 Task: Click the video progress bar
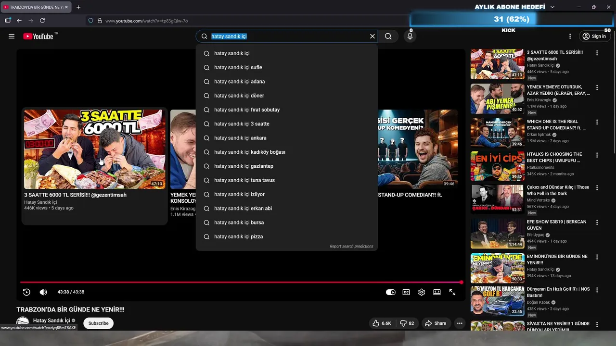[241, 282]
